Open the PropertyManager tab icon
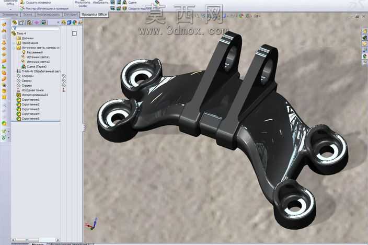The height and width of the screenshot is (245, 368). click(21, 22)
